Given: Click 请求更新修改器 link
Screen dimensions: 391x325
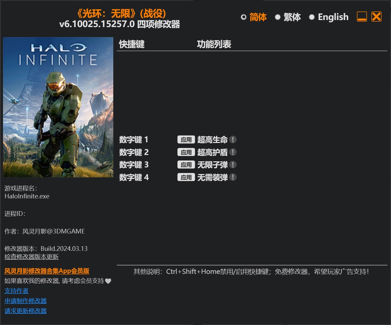Looking at the screenshot, I should point(25,311).
